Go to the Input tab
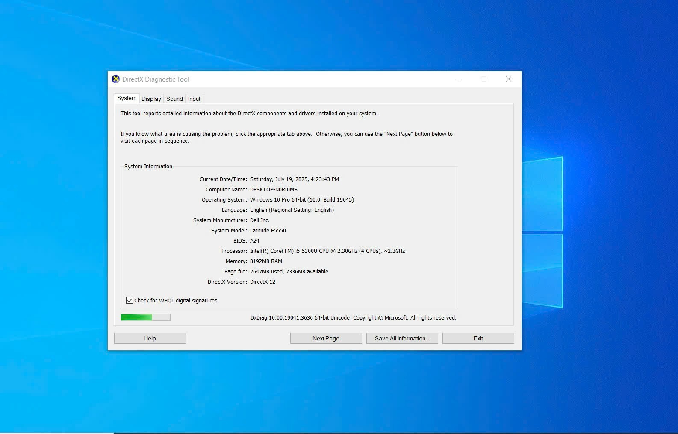This screenshot has width=678, height=434. 194,99
